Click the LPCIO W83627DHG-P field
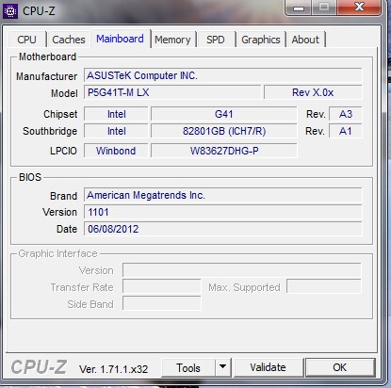 tap(224, 151)
